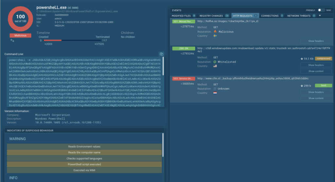Click the process timeline bar

(x=72, y=40)
